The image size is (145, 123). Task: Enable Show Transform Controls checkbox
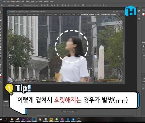click(24, 5)
